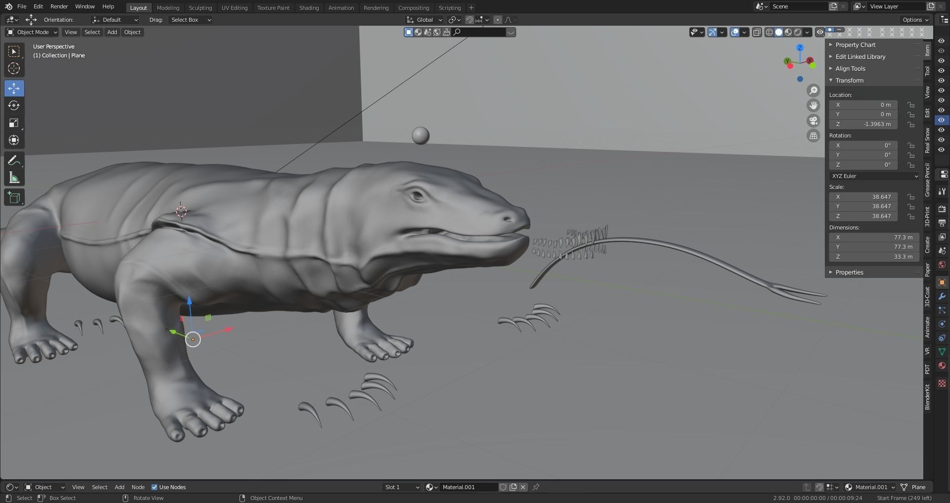
Task: Click the new material copy icon
Action: (513, 487)
